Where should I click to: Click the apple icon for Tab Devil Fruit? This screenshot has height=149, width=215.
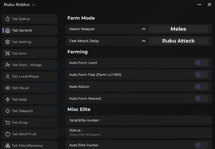pyautogui.click(x=8, y=134)
